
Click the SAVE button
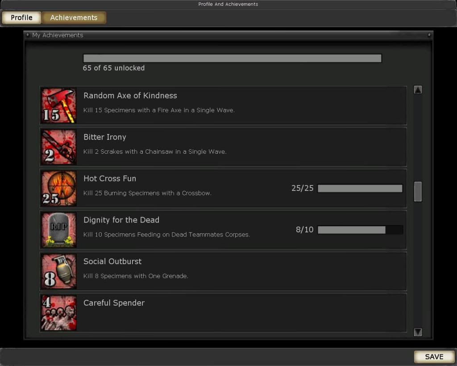(x=434, y=357)
